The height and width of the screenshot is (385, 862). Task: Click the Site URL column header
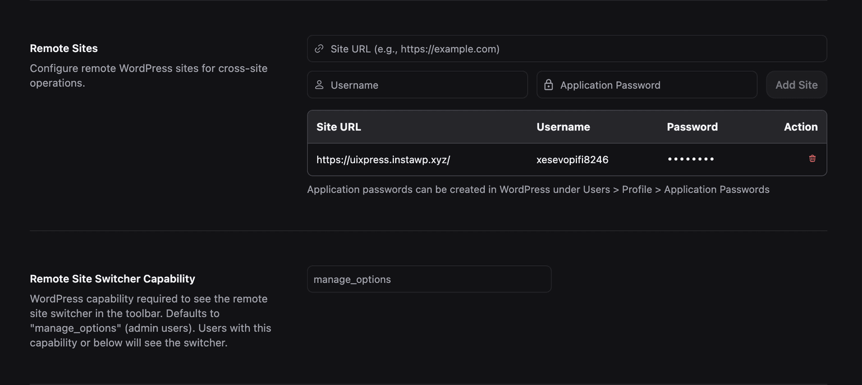338,127
